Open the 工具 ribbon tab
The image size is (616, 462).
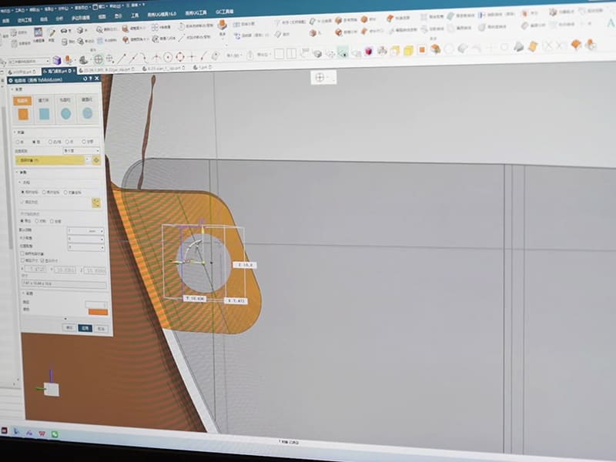pos(135,15)
